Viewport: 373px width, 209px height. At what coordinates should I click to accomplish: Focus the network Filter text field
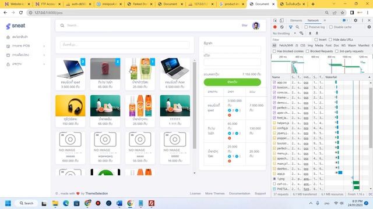click(292, 39)
